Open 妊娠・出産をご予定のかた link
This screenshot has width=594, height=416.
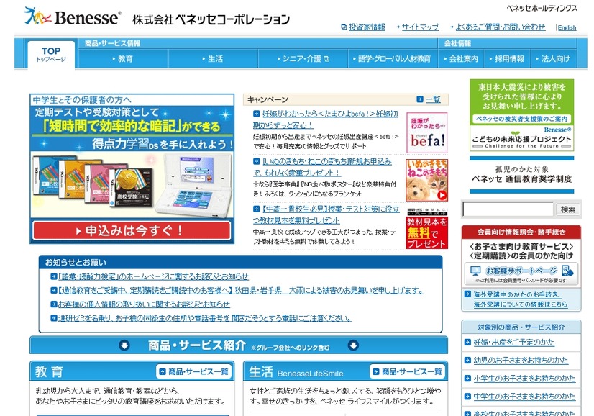click(513, 343)
